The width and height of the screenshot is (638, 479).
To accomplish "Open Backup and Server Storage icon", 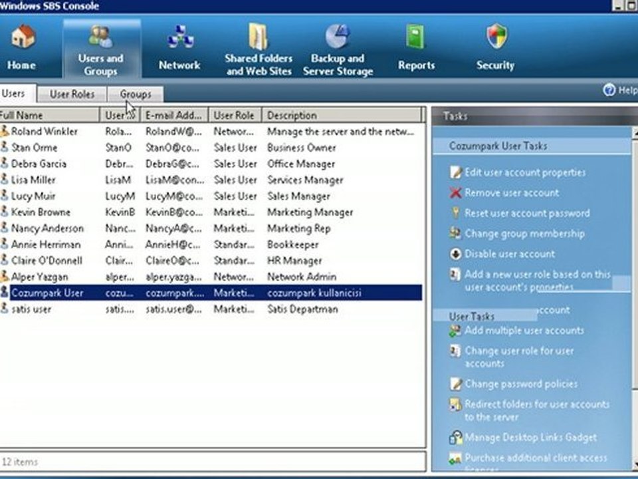I will [338, 36].
